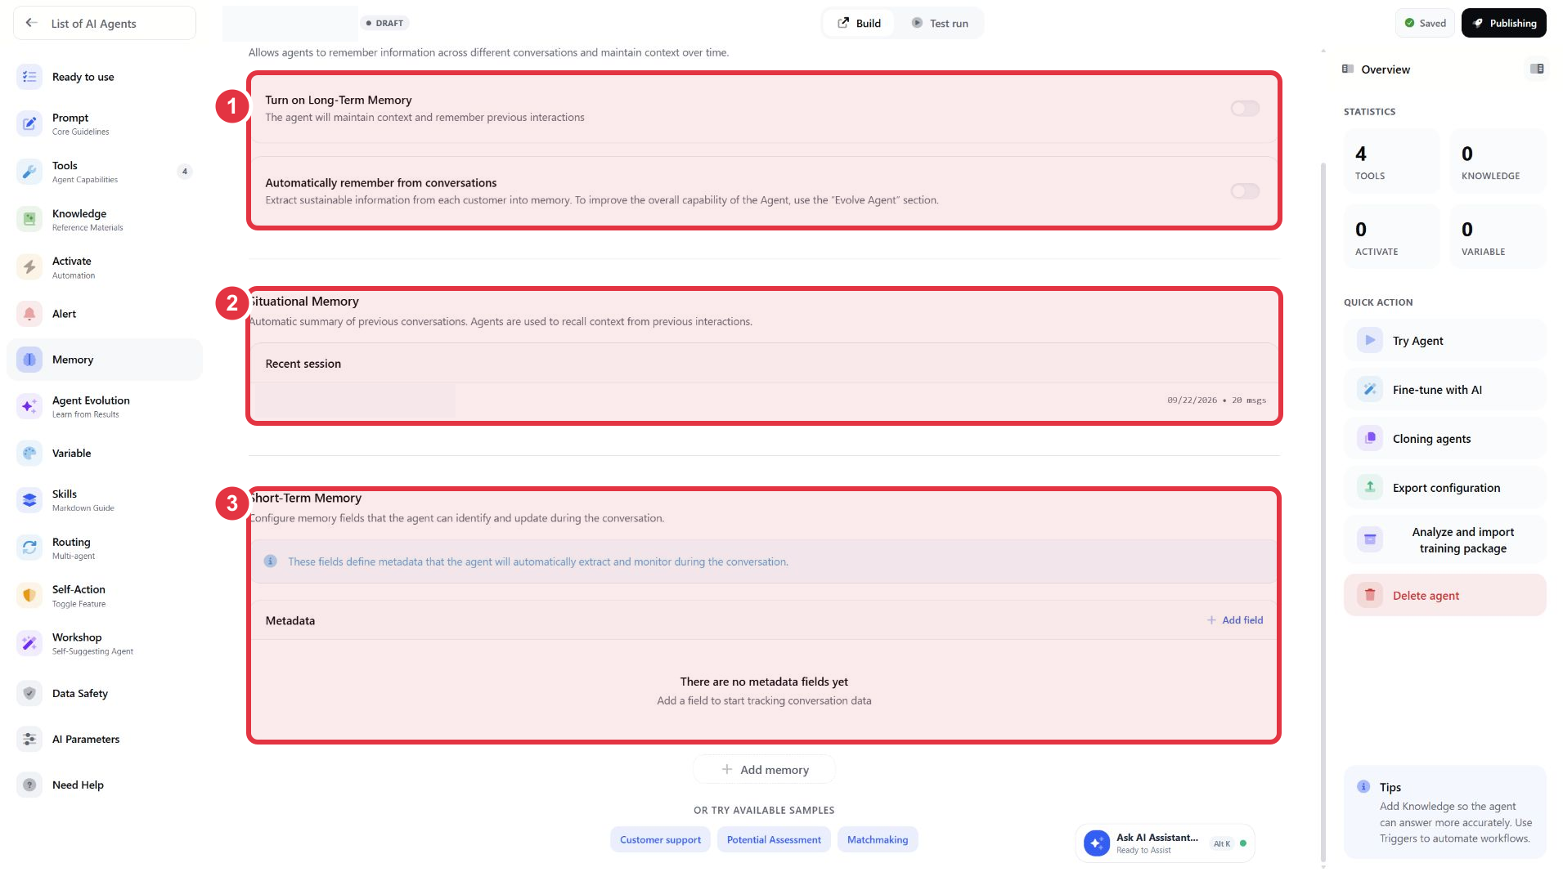
Task: Open the Need Help section
Action: click(x=105, y=785)
